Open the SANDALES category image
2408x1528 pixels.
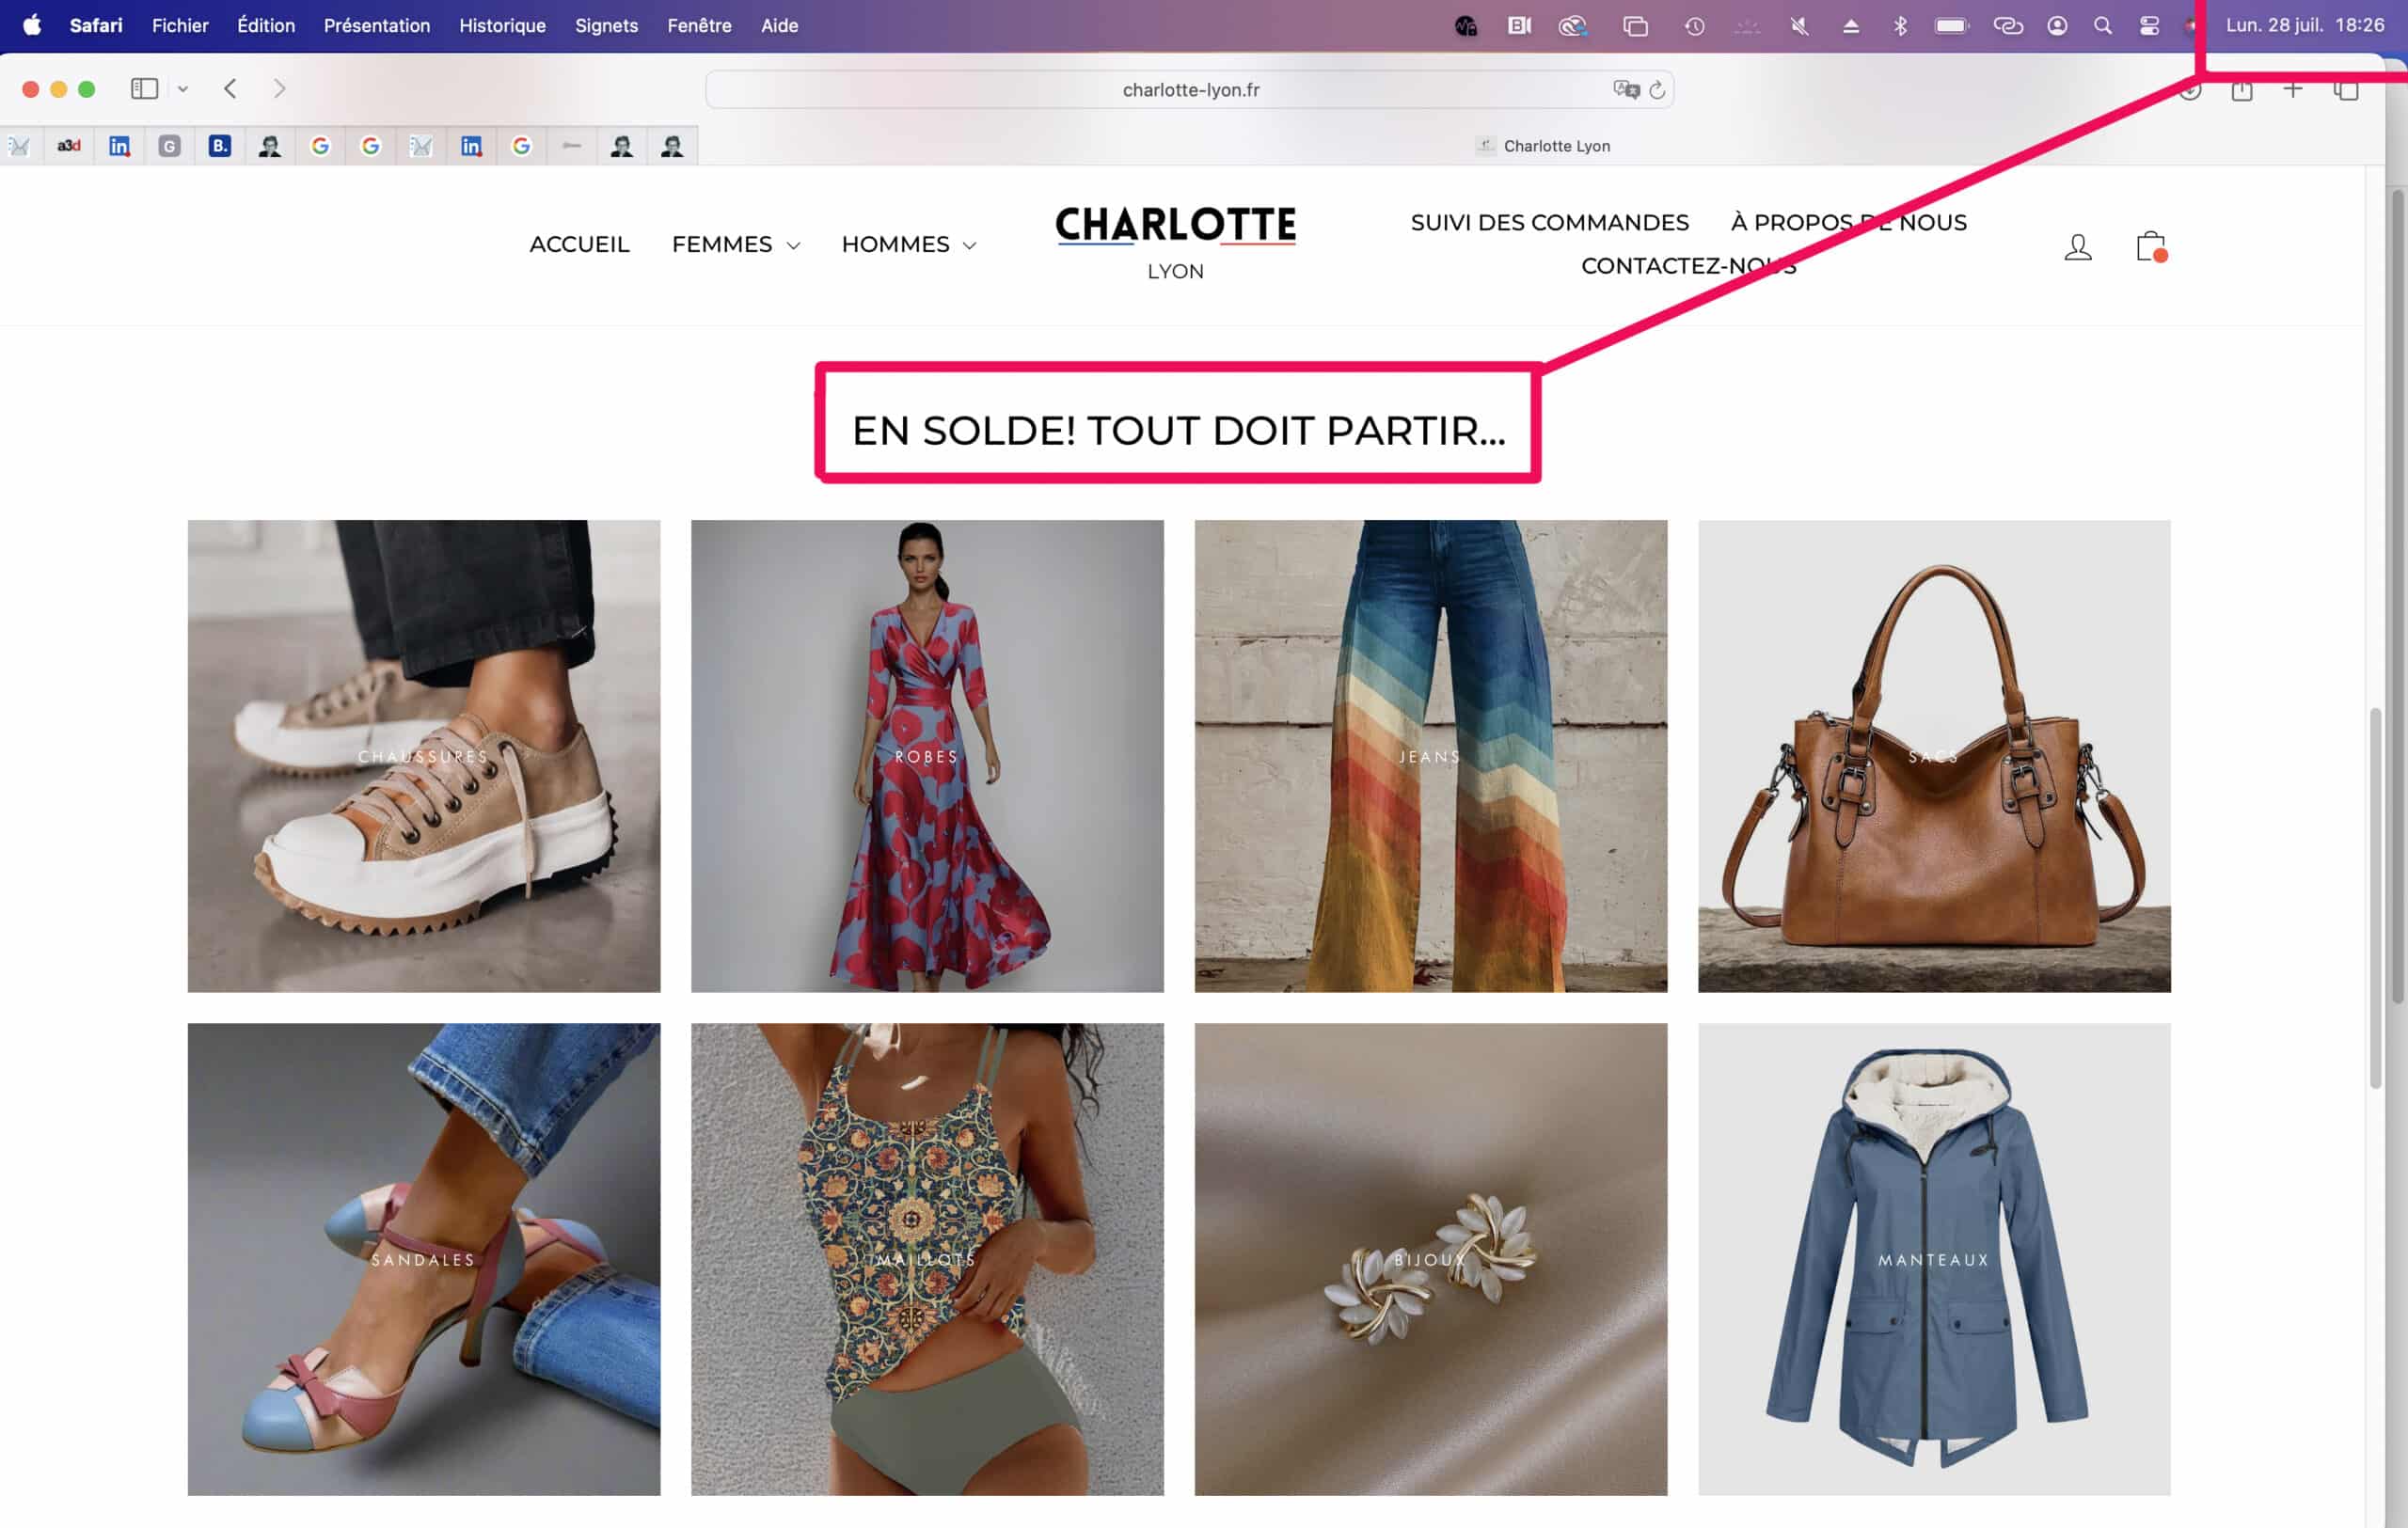(x=424, y=1259)
